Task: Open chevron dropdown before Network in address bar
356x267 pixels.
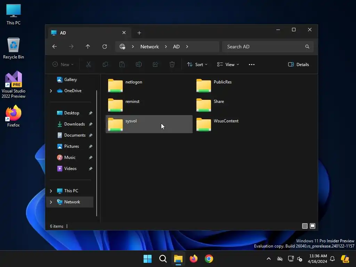Action: point(133,47)
